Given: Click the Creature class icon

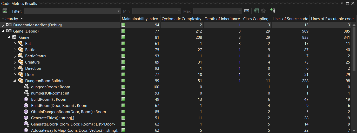Looking at the screenshot, I should pyautogui.click(x=21, y=62).
